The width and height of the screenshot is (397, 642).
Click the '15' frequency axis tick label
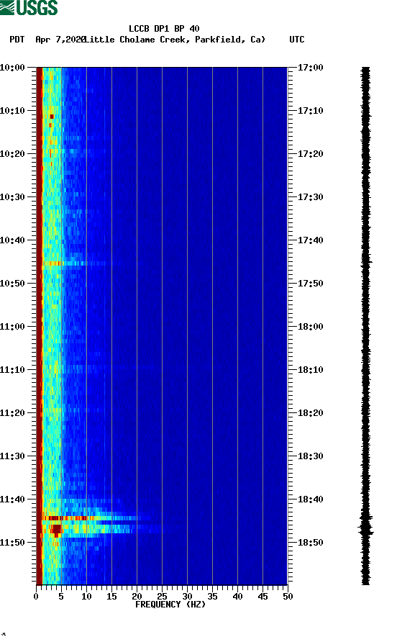coord(111,597)
